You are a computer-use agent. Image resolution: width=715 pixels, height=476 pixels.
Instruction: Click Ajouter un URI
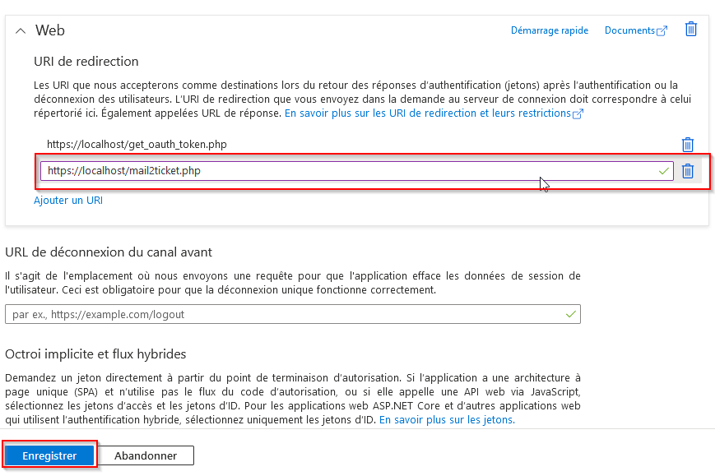[68, 201]
